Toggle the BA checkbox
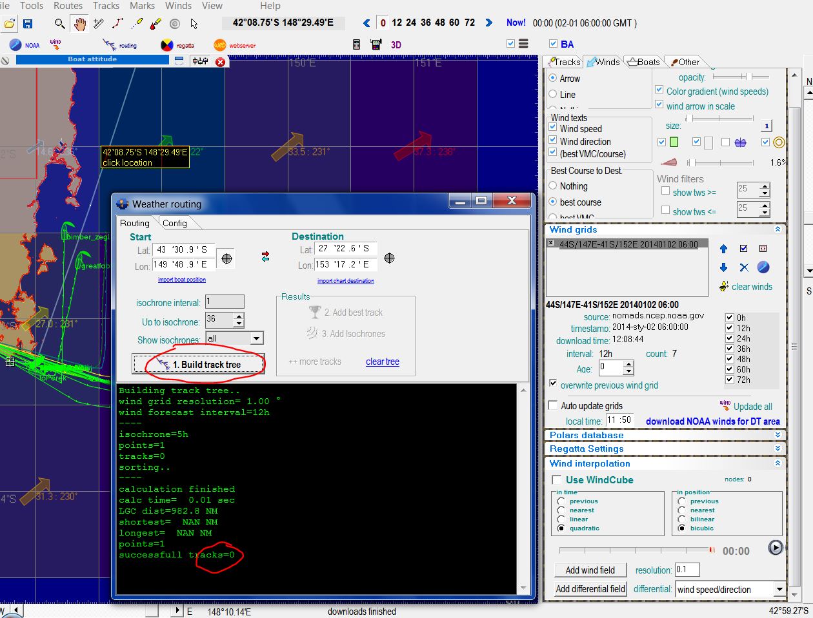 [x=553, y=44]
